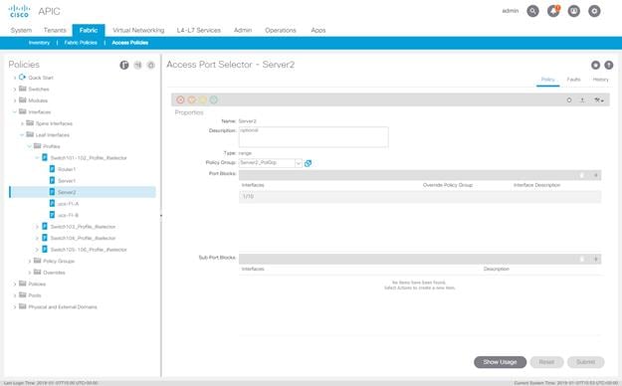622x386 pixels.
Task: Expand the Pools folder
Action: point(15,295)
